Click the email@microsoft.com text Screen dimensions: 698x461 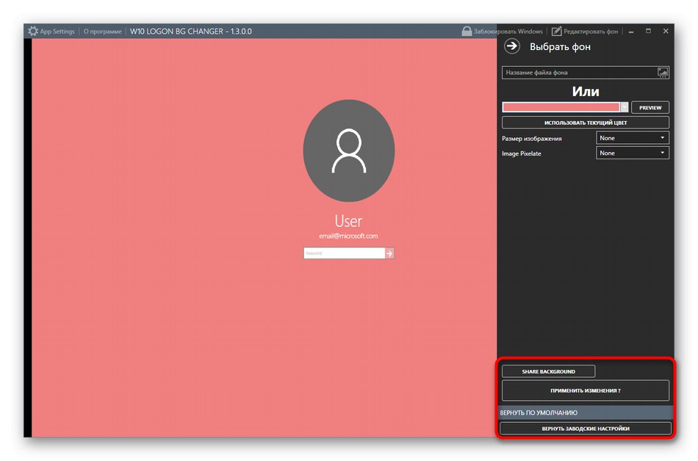click(x=348, y=236)
